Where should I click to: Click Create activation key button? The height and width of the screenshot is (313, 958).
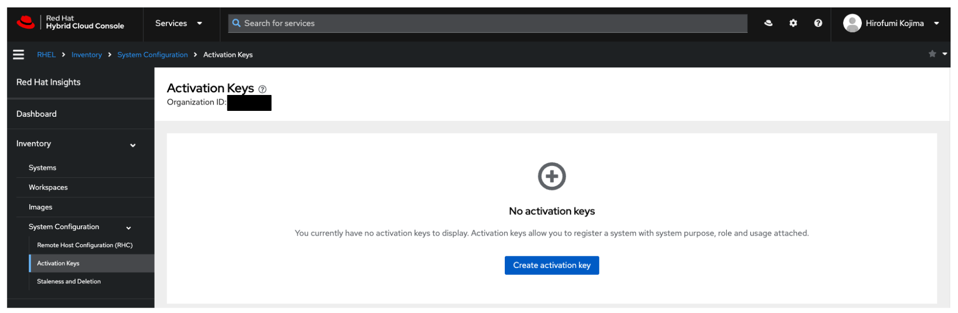tap(552, 265)
